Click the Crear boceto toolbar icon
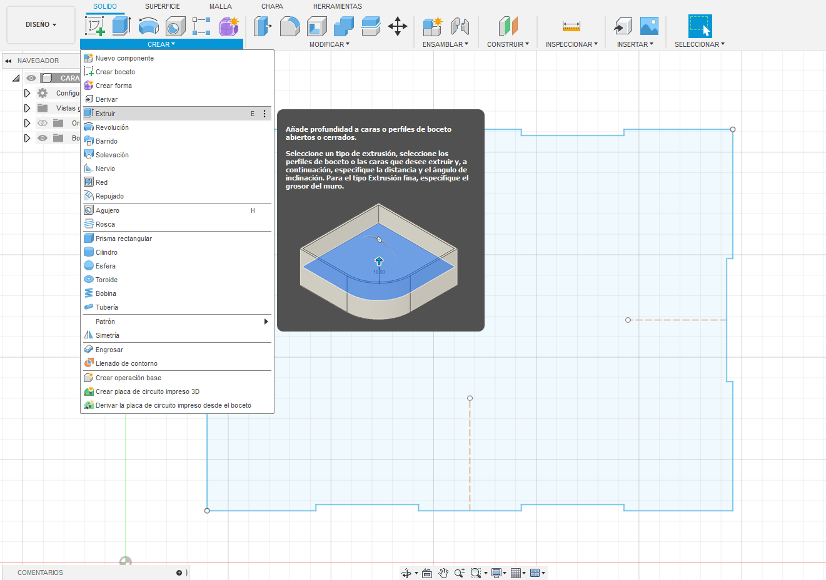 pyautogui.click(x=95, y=26)
